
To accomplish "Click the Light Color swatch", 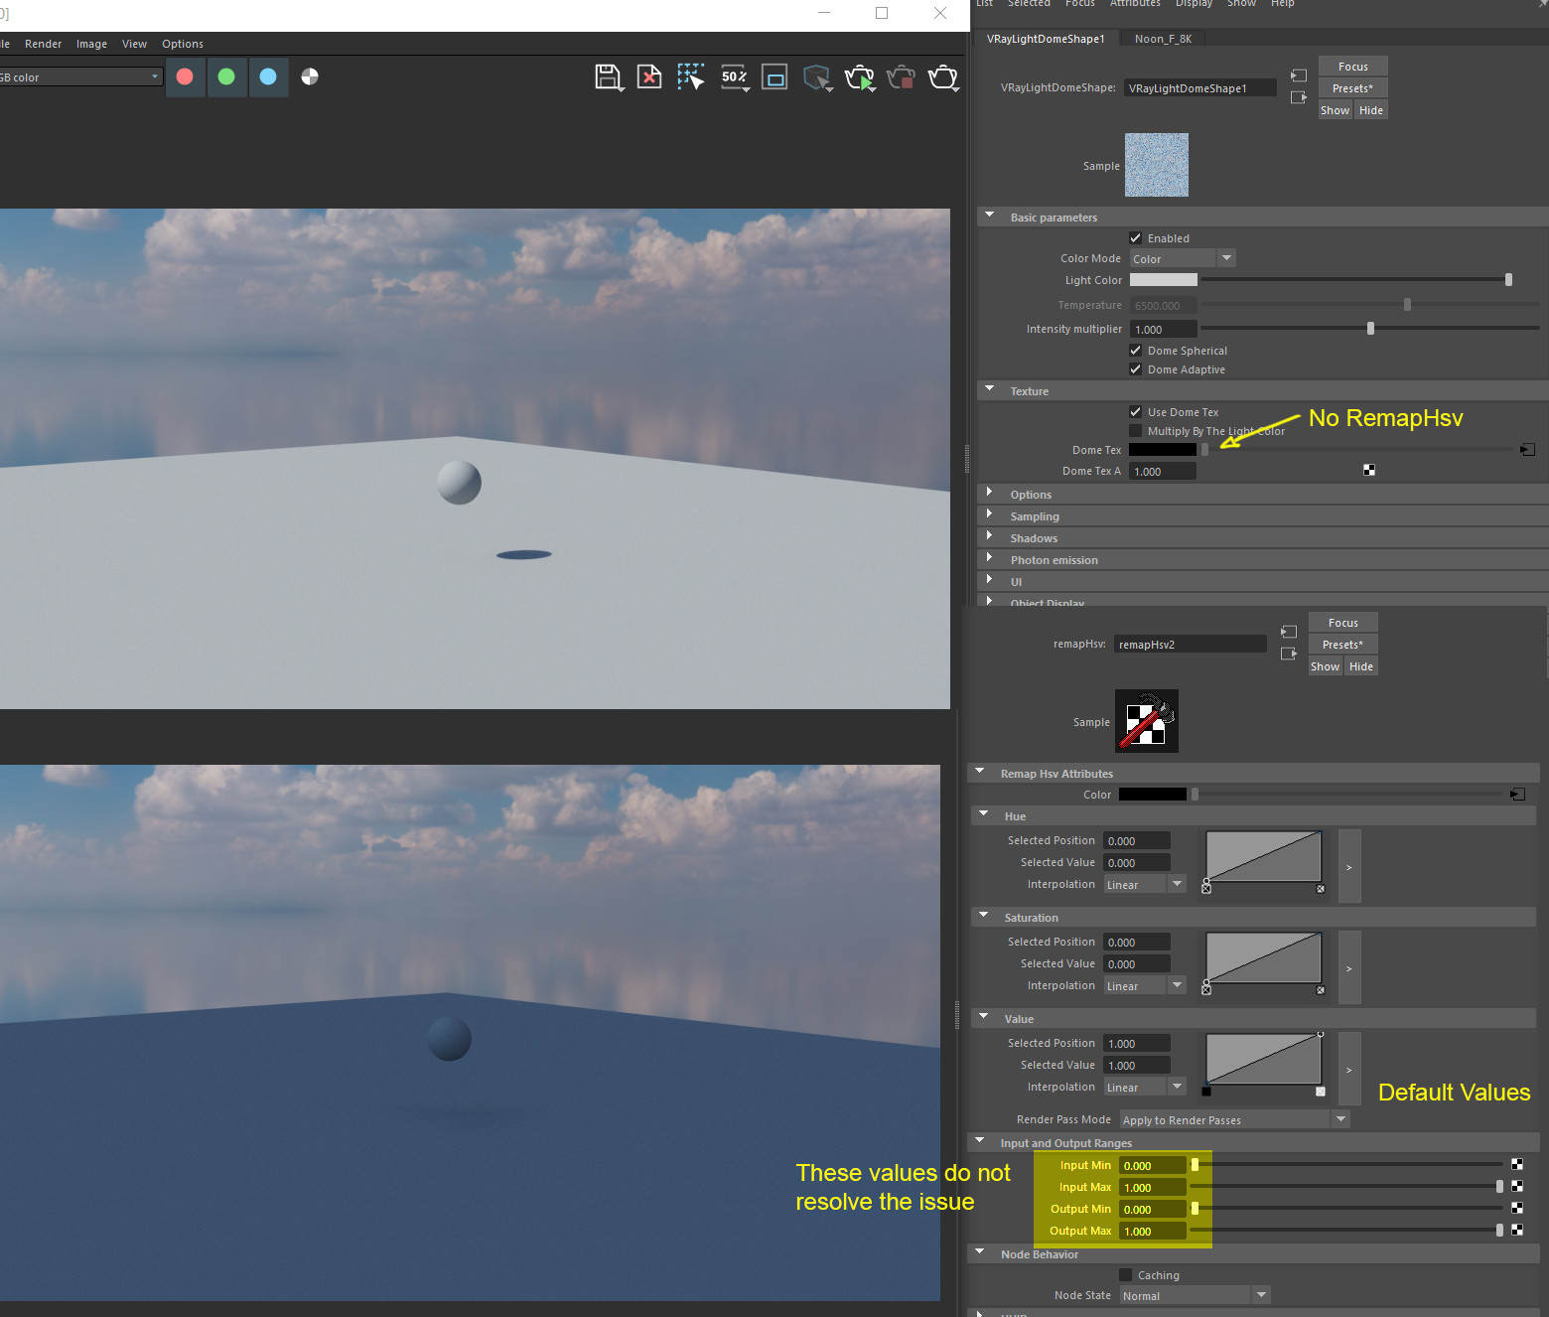I will pyautogui.click(x=1163, y=280).
